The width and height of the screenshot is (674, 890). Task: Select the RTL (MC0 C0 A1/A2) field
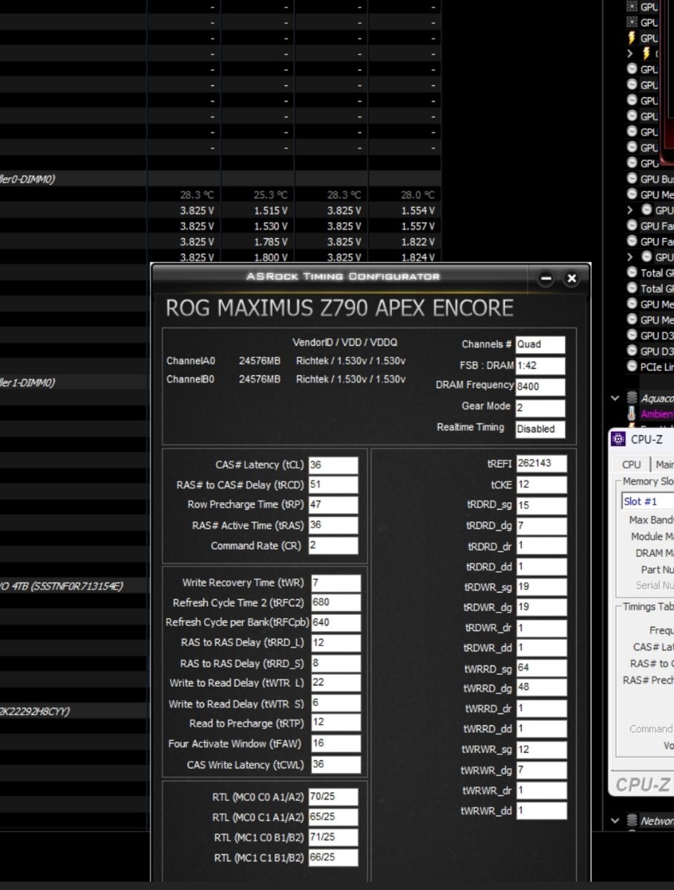click(x=333, y=797)
